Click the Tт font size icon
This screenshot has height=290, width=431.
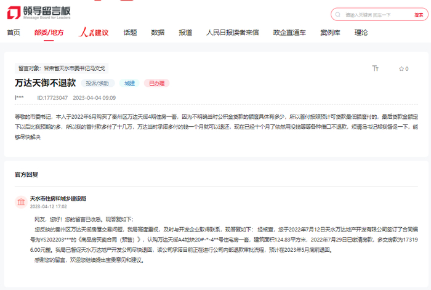point(376,68)
